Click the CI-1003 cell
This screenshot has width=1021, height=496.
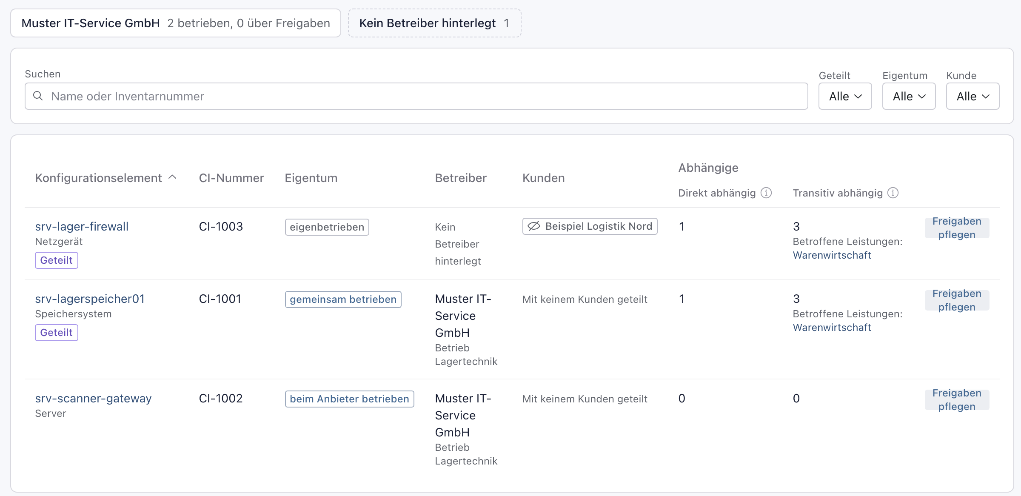[221, 226]
